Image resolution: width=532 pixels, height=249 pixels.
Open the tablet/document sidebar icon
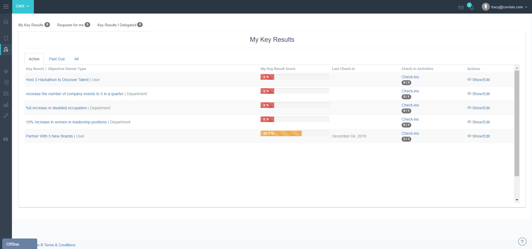coord(6,38)
